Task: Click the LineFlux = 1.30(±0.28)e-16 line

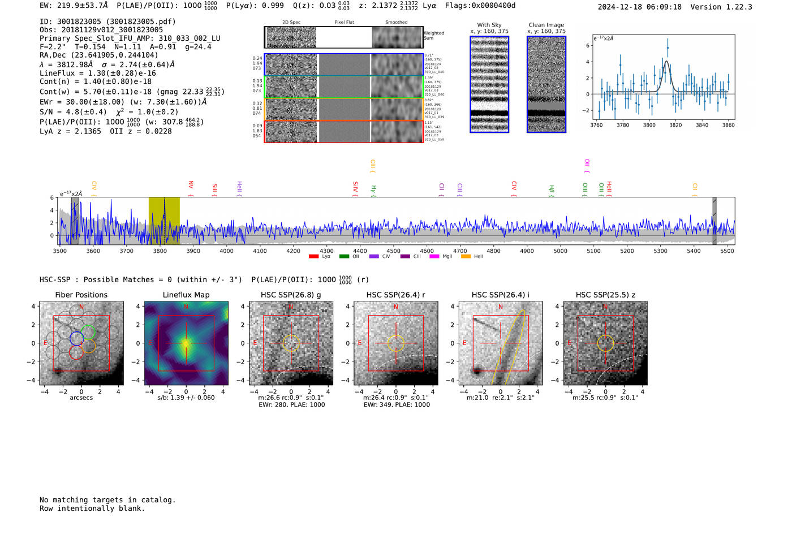Action: pos(98,74)
